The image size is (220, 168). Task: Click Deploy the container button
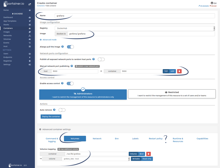(x=51, y=117)
